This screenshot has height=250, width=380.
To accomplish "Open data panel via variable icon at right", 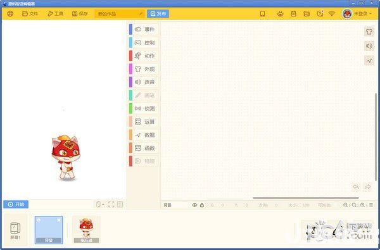I will [x=369, y=61].
